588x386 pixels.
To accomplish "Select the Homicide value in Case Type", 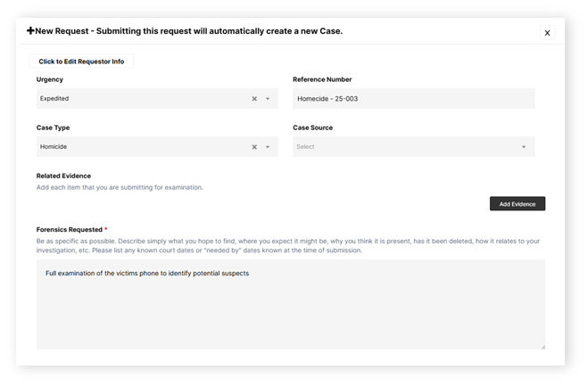I will pyautogui.click(x=54, y=147).
